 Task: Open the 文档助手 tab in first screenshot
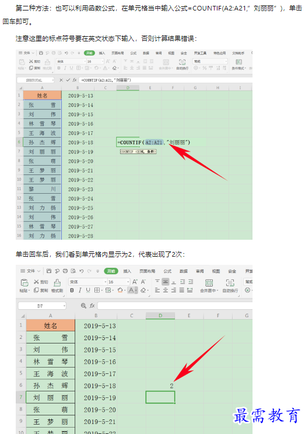click(x=239, y=53)
